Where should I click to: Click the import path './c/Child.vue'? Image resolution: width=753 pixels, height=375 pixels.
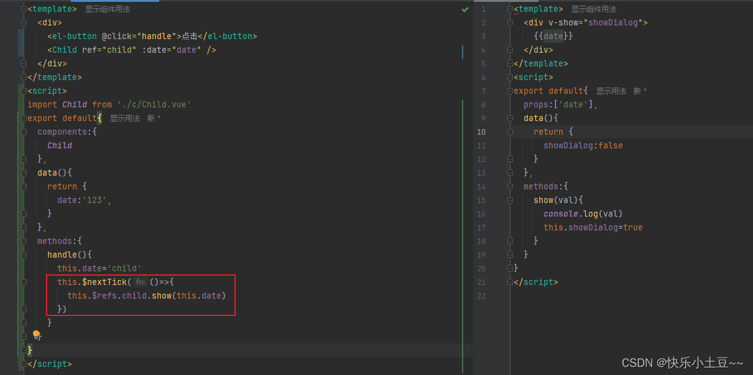point(154,104)
